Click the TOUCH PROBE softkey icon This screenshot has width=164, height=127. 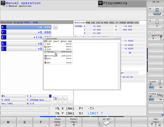57,125
